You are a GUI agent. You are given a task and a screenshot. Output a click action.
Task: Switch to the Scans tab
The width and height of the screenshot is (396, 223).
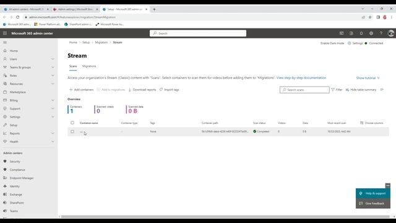(73, 66)
